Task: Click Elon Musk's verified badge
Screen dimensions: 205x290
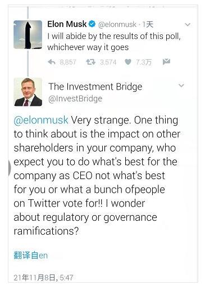Action: pos(92,24)
